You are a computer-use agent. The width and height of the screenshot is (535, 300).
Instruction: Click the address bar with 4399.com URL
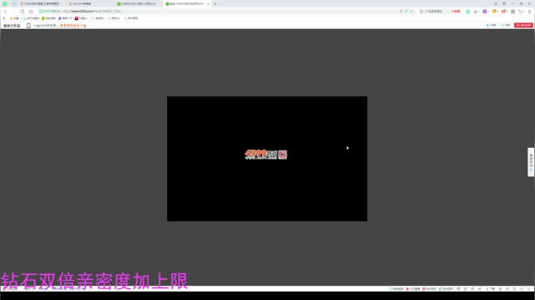click(225, 11)
